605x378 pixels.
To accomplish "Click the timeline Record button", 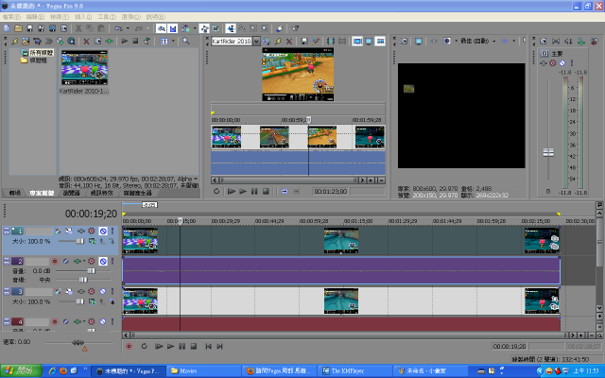I will pyautogui.click(x=129, y=347).
